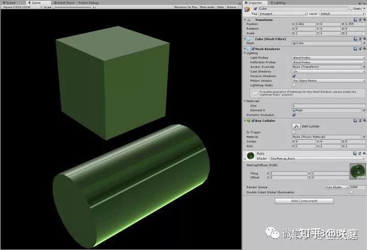This screenshot has width=367, height=250.
Task: Open the Shader dropdown for Mats
Action: point(317,159)
